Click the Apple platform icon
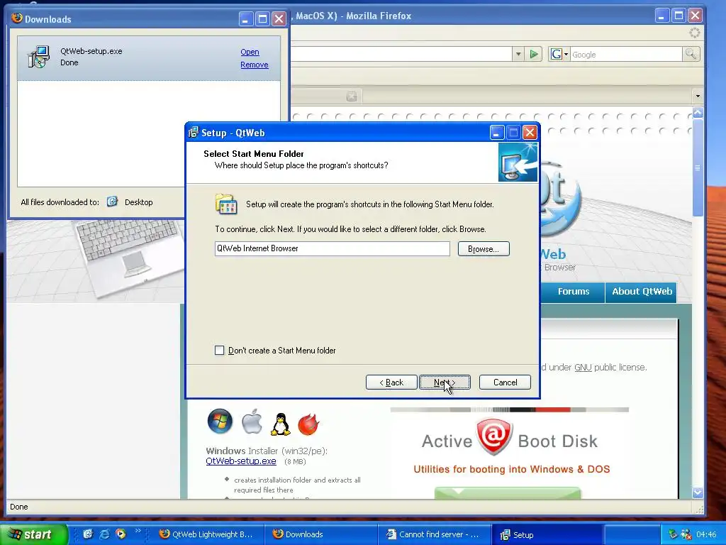The width and height of the screenshot is (726, 545). click(252, 422)
